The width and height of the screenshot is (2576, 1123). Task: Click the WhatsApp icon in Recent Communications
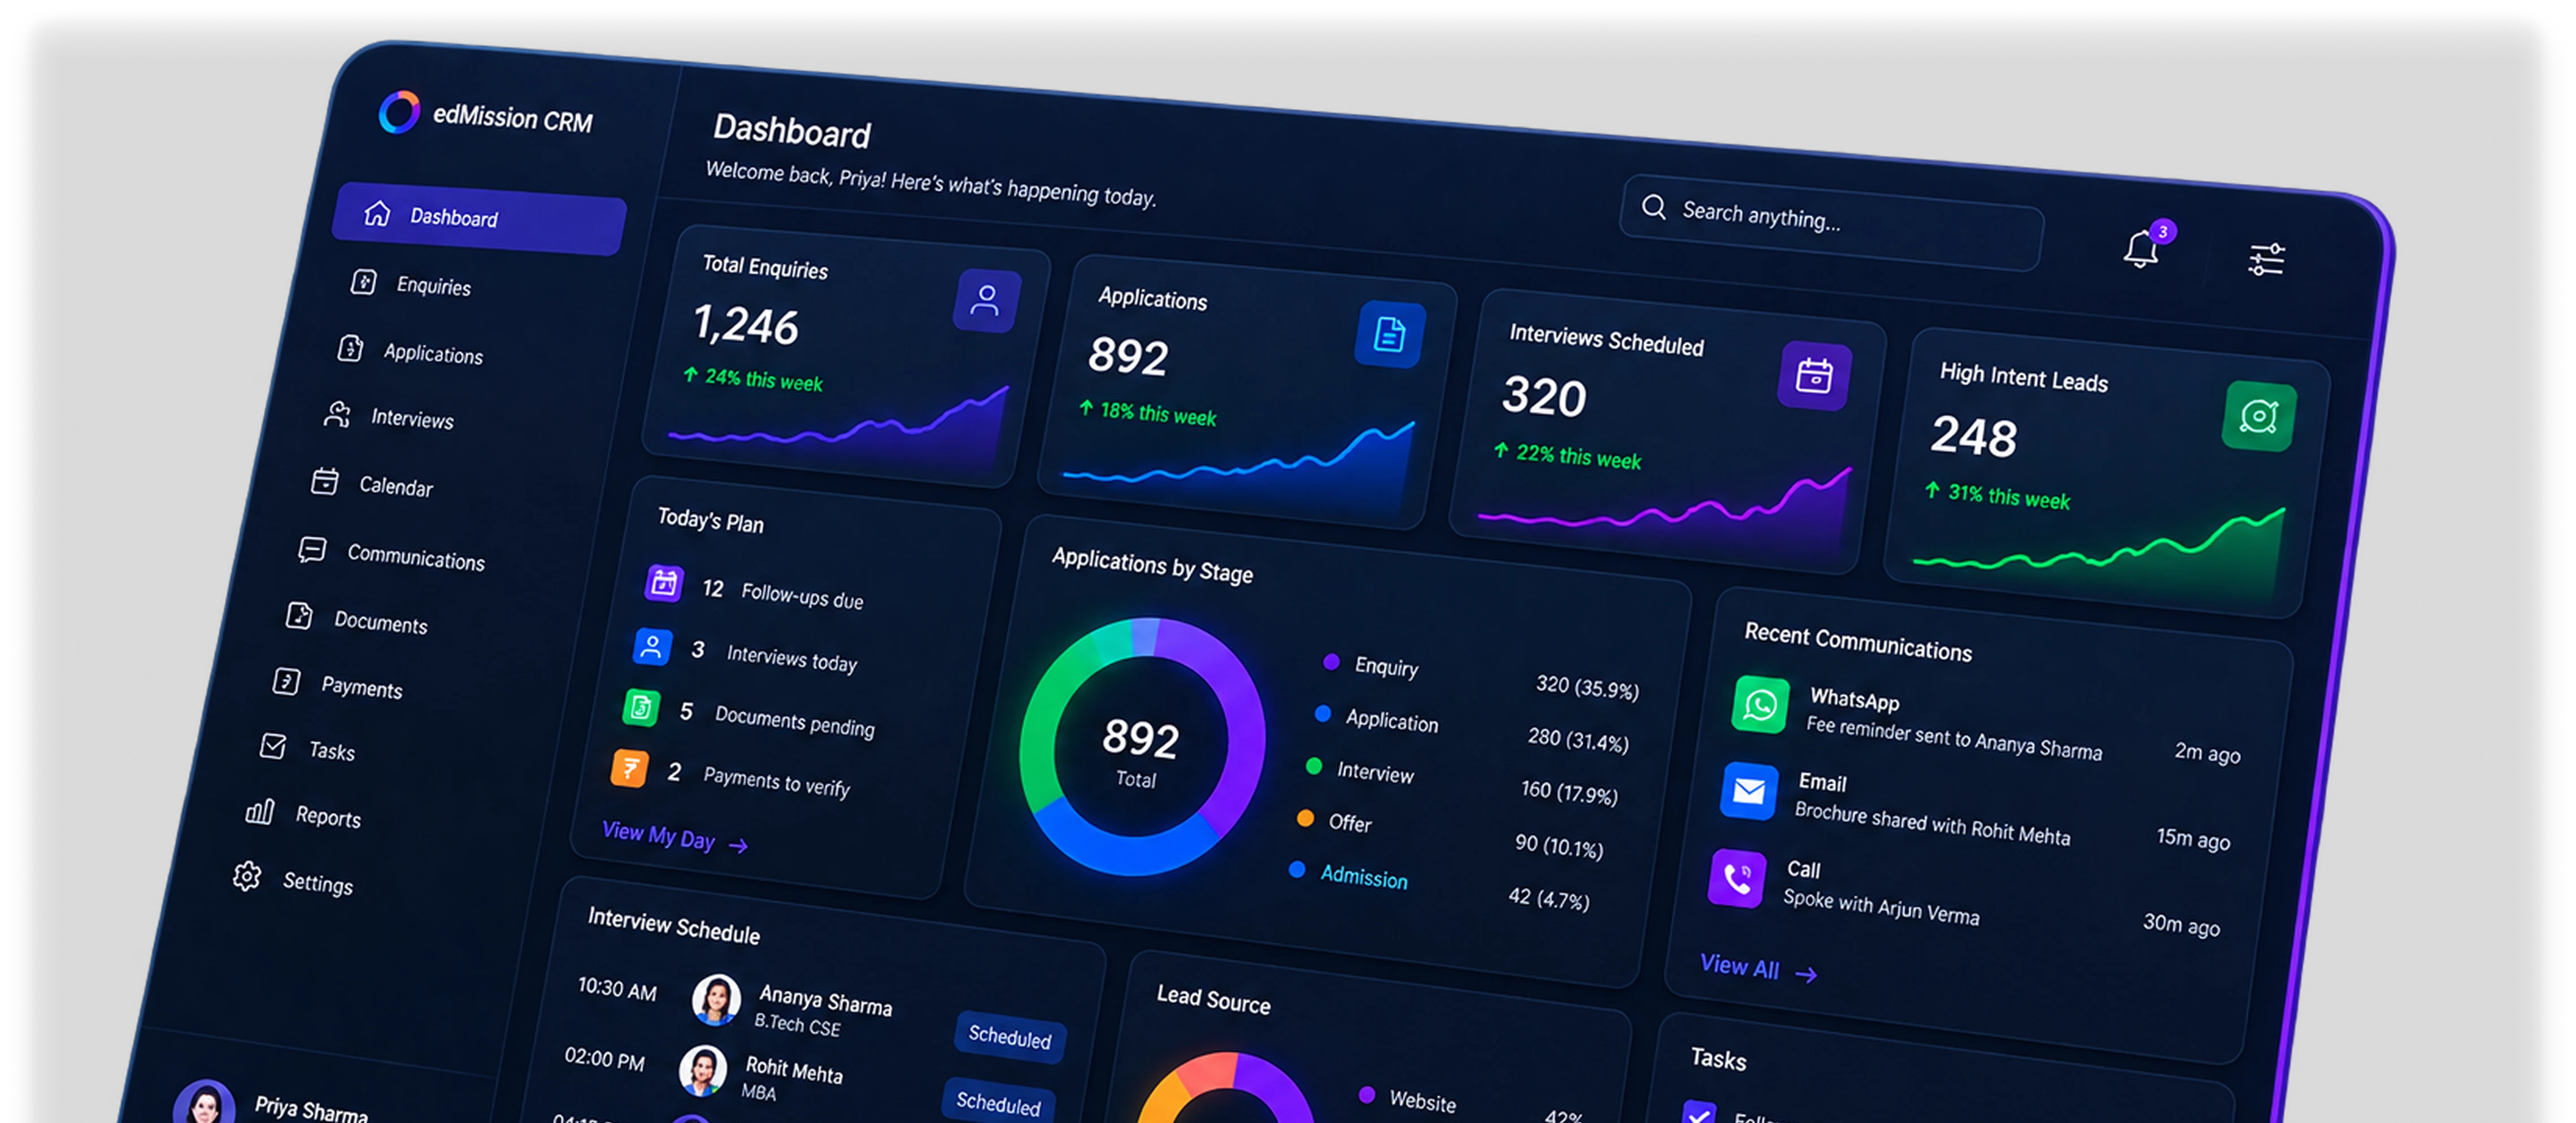click(x=1760, y=704)
